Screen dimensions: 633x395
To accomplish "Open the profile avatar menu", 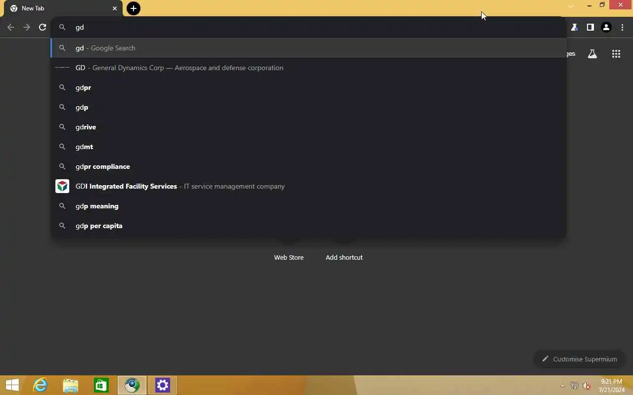I will (606, 27).
